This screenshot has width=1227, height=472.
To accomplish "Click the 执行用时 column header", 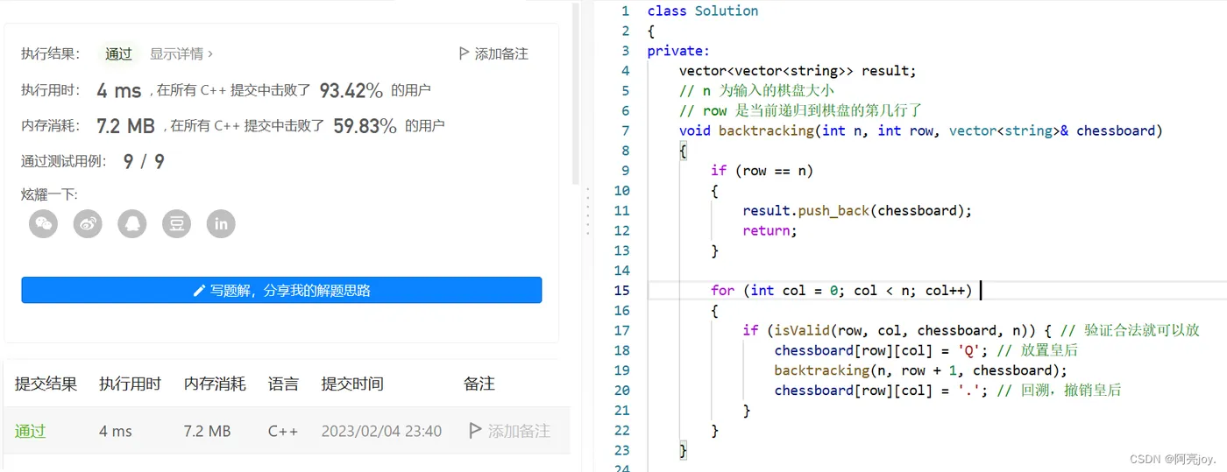I will coord(130,384).
